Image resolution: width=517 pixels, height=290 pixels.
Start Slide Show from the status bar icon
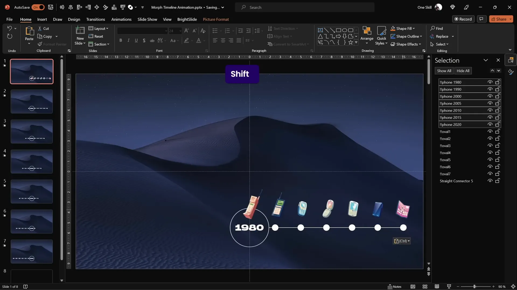click(x=449, y=287)
